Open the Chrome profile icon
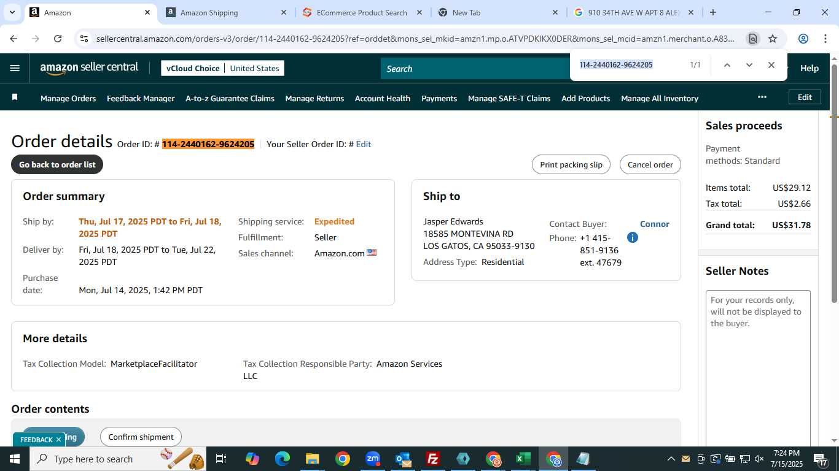Viewport: 839px width, 471px height. click(803, 39)
